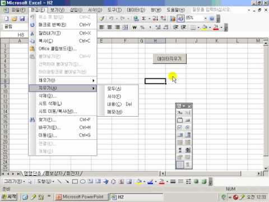Click the drawing toolbar Fill Color bucket
Screen dimensions: 269x202
[139, 181]
